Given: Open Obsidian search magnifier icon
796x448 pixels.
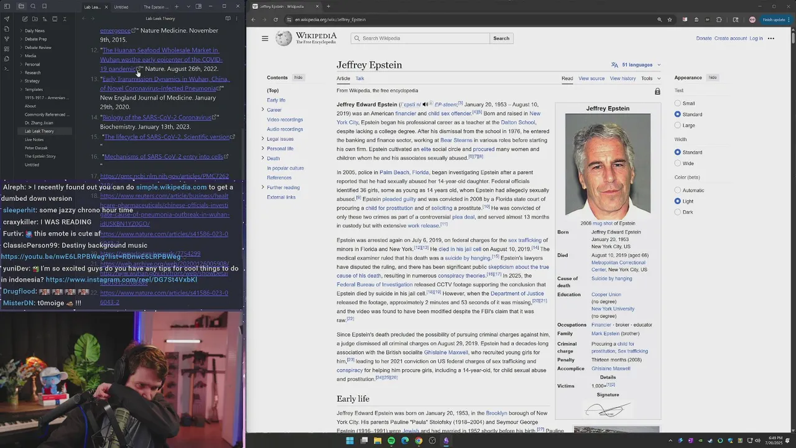Looking at the screenshot, I should (x=33, y=7).
